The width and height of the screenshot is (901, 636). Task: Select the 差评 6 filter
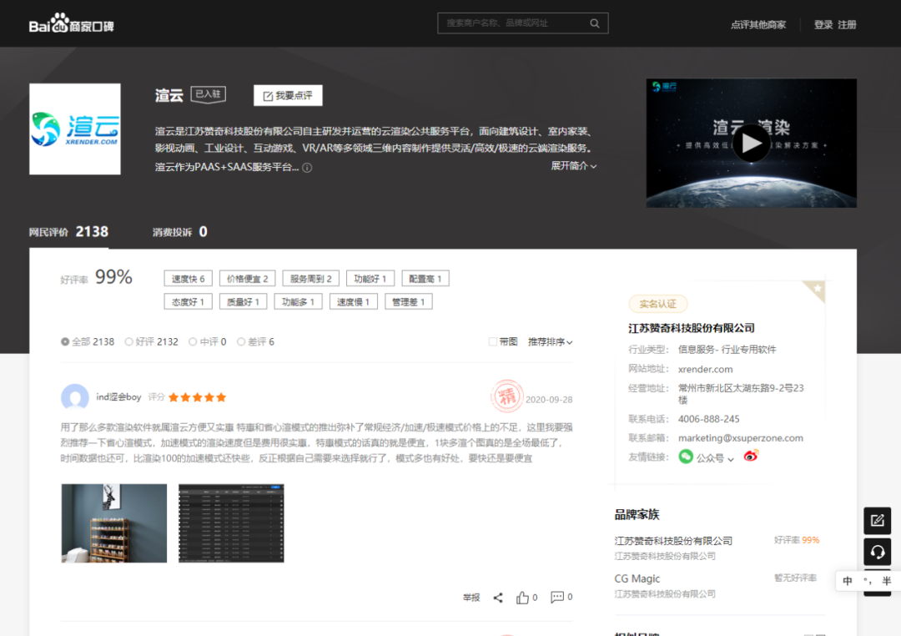pyautogui.click(x=242, y=341)
